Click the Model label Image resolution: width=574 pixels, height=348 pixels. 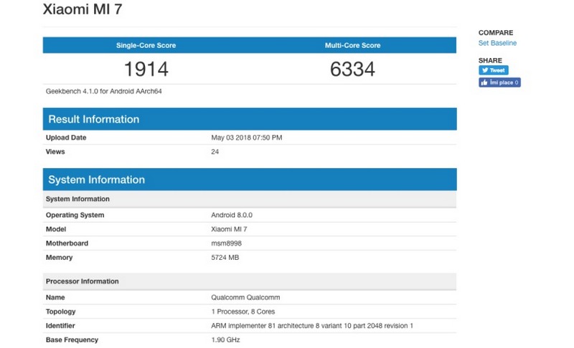coord(56,229)
